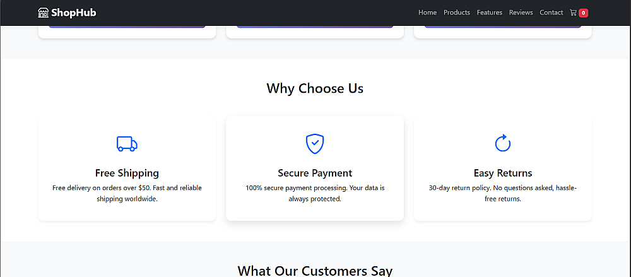The height and width of the screenshot is (277, 631).
Task: Open the shopping cart icon
Action: 573,13
